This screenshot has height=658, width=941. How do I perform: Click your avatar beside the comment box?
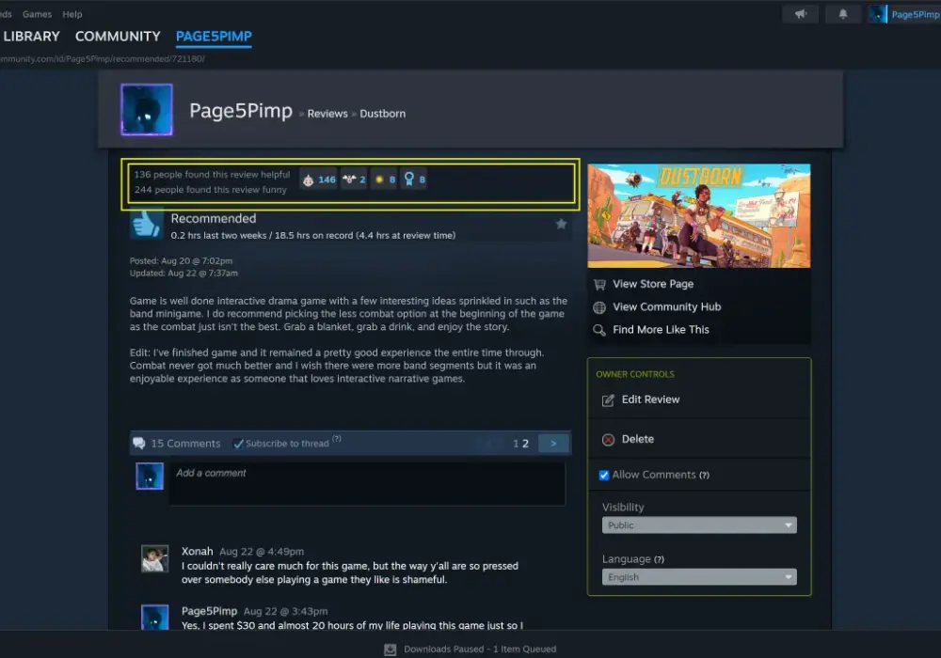(x=150, y=476)
